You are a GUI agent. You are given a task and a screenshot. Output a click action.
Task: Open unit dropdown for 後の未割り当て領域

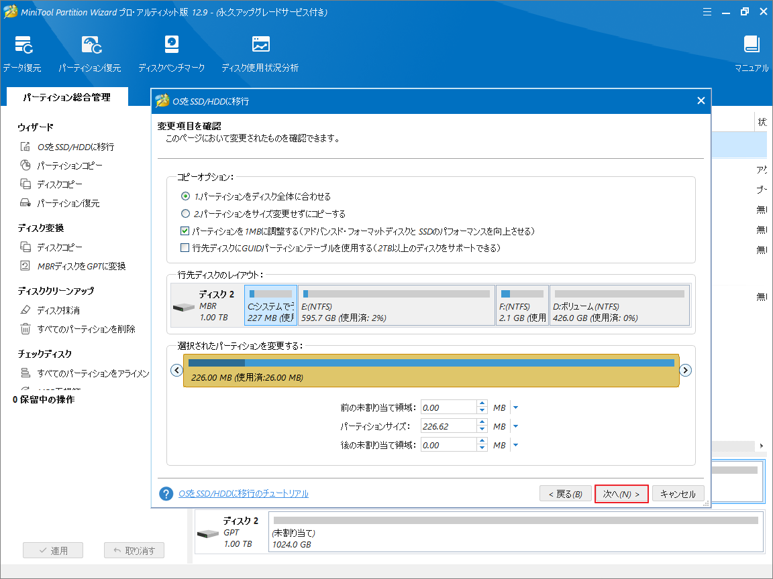[x=515, y=444]
